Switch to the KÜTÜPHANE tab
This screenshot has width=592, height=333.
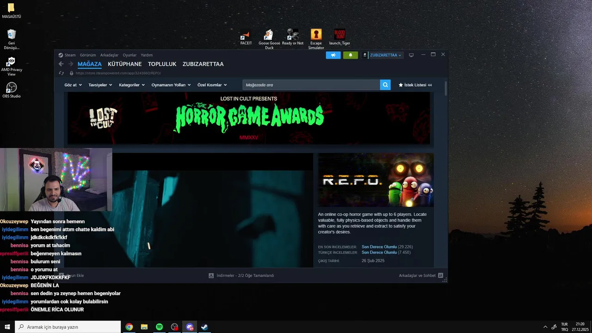(x=125, y=64)
